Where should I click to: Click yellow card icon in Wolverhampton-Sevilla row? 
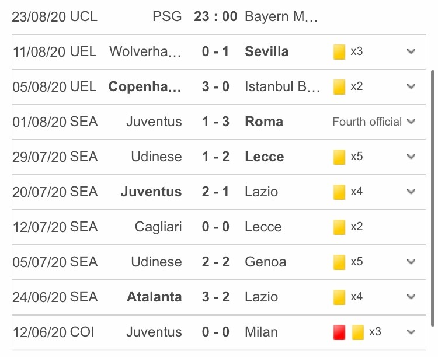click(339, 52)
